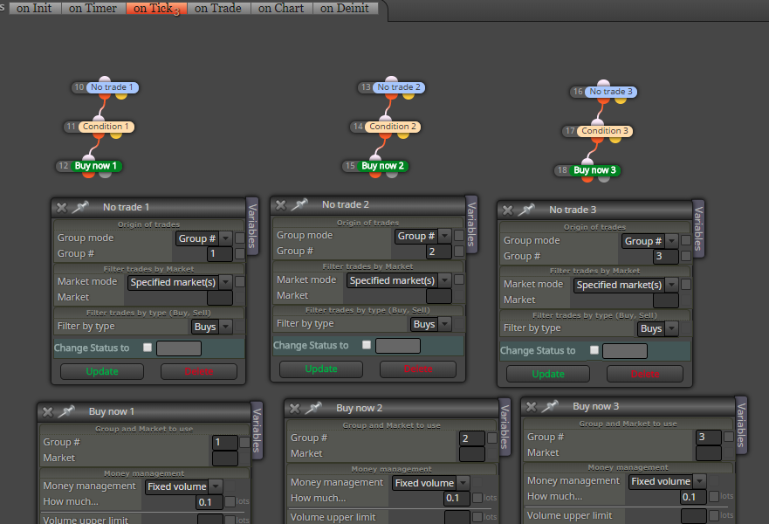Enable Change Status to in No trade 3
769x524 pixels.
(x=594, y=350)
